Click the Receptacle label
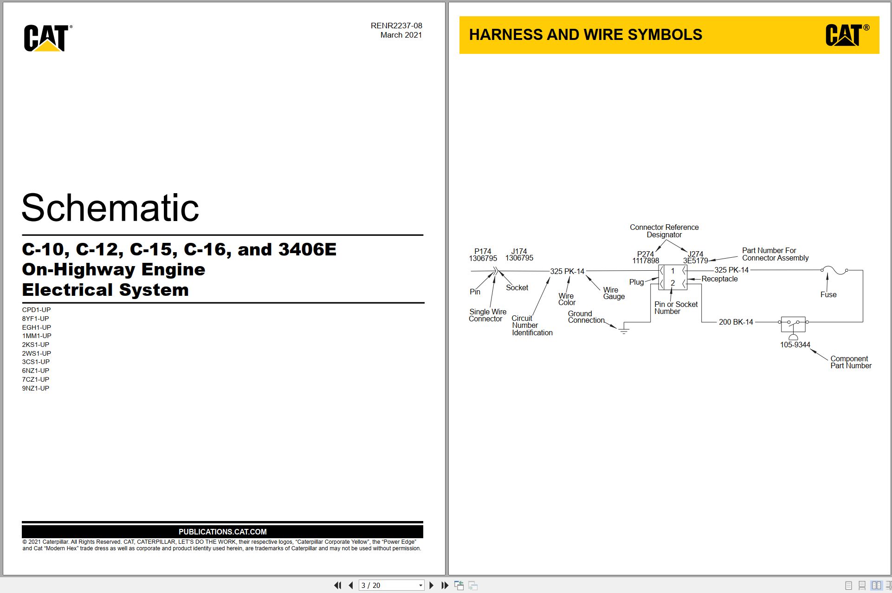The height and width of the screenshot is (593, 892). (719, 279)
